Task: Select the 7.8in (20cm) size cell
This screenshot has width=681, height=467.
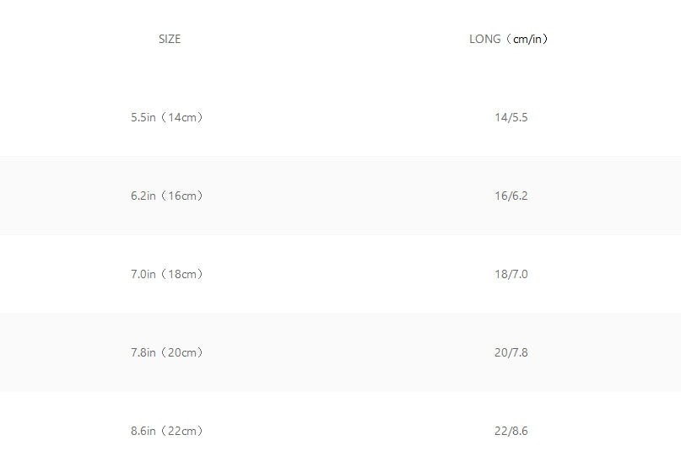Action: (167, 352)
